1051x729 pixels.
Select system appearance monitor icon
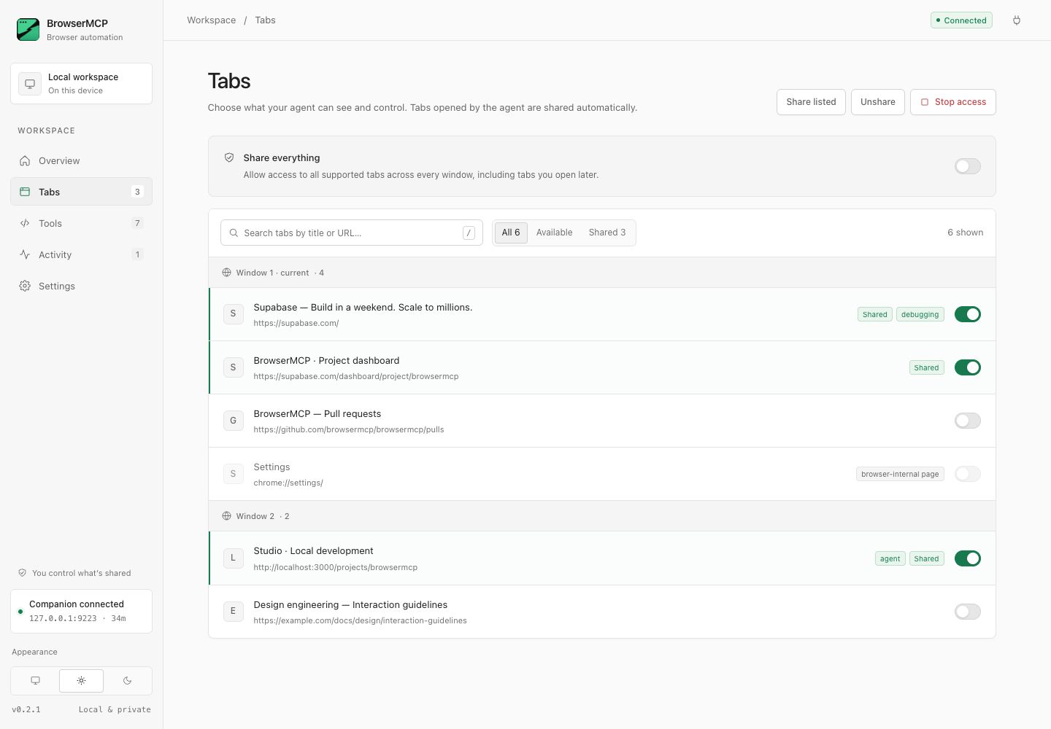click(35, 681)
